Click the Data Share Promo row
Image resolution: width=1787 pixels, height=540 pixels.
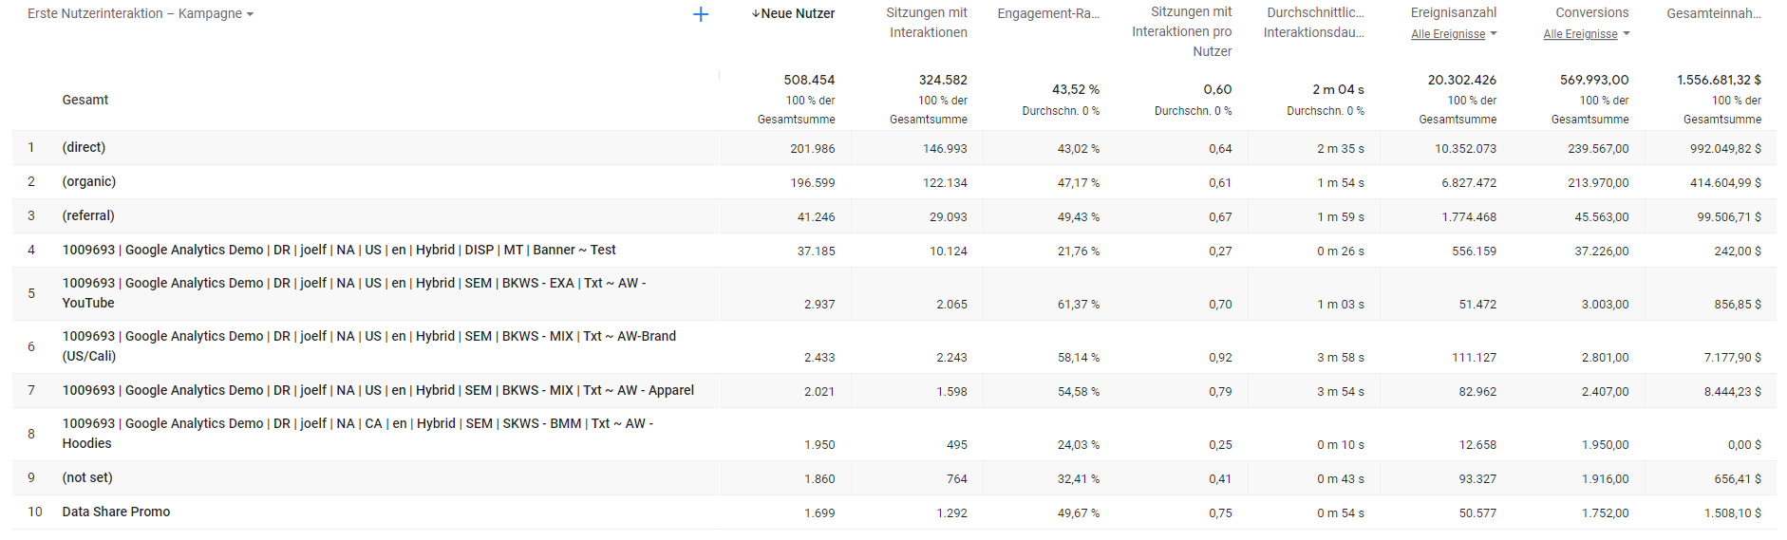coord(116,512)
